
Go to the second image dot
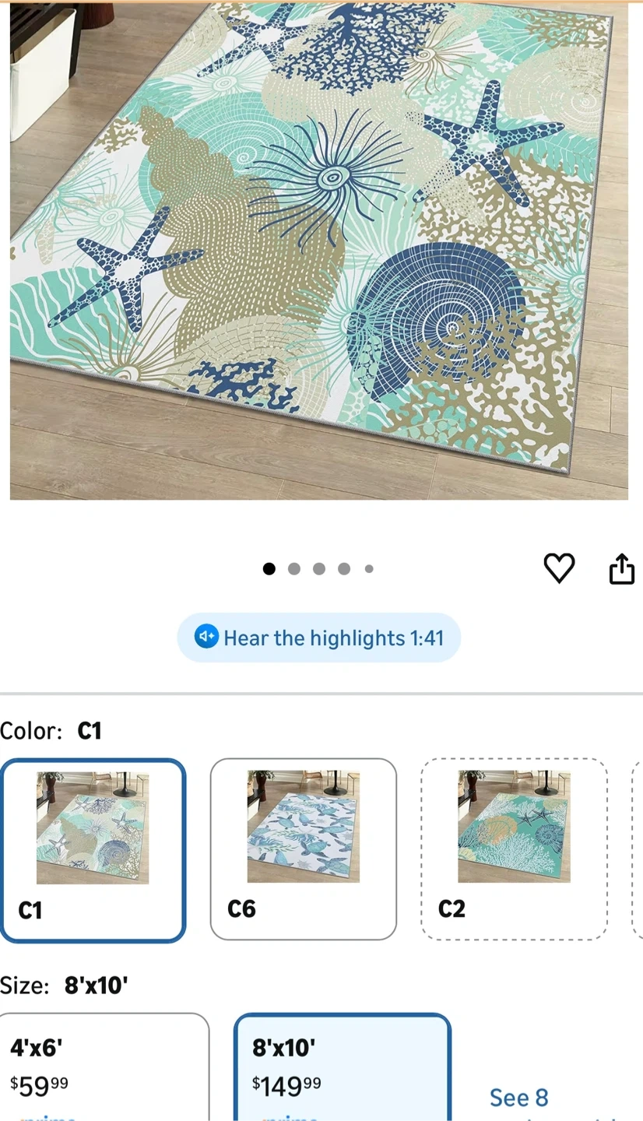pos(294,569)
